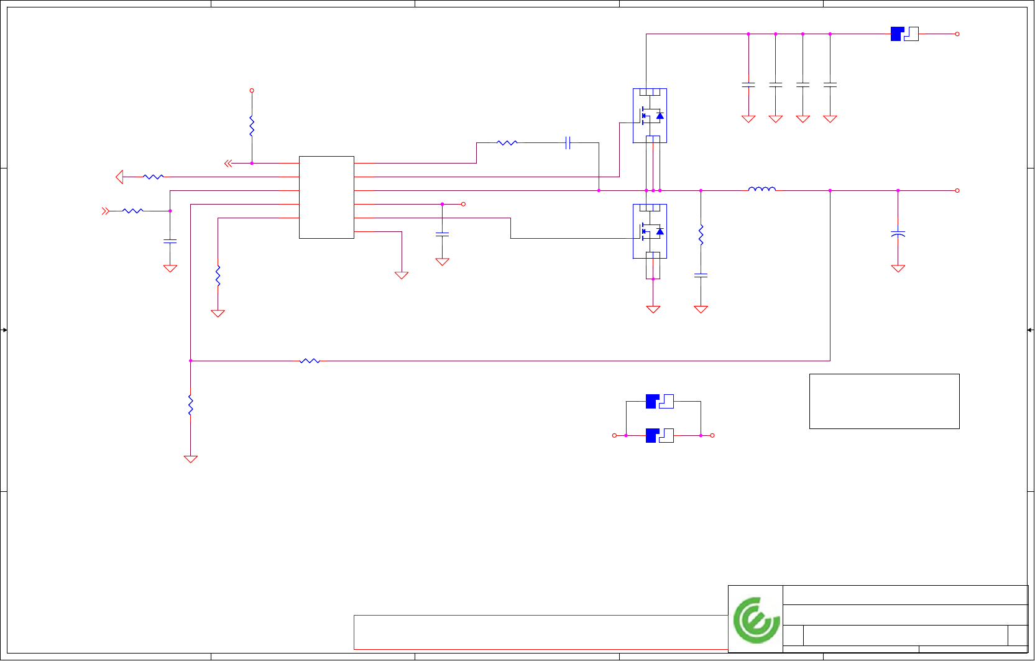
Task: Click the large red off-page arrow connector
Action: [x=119, y=177]
